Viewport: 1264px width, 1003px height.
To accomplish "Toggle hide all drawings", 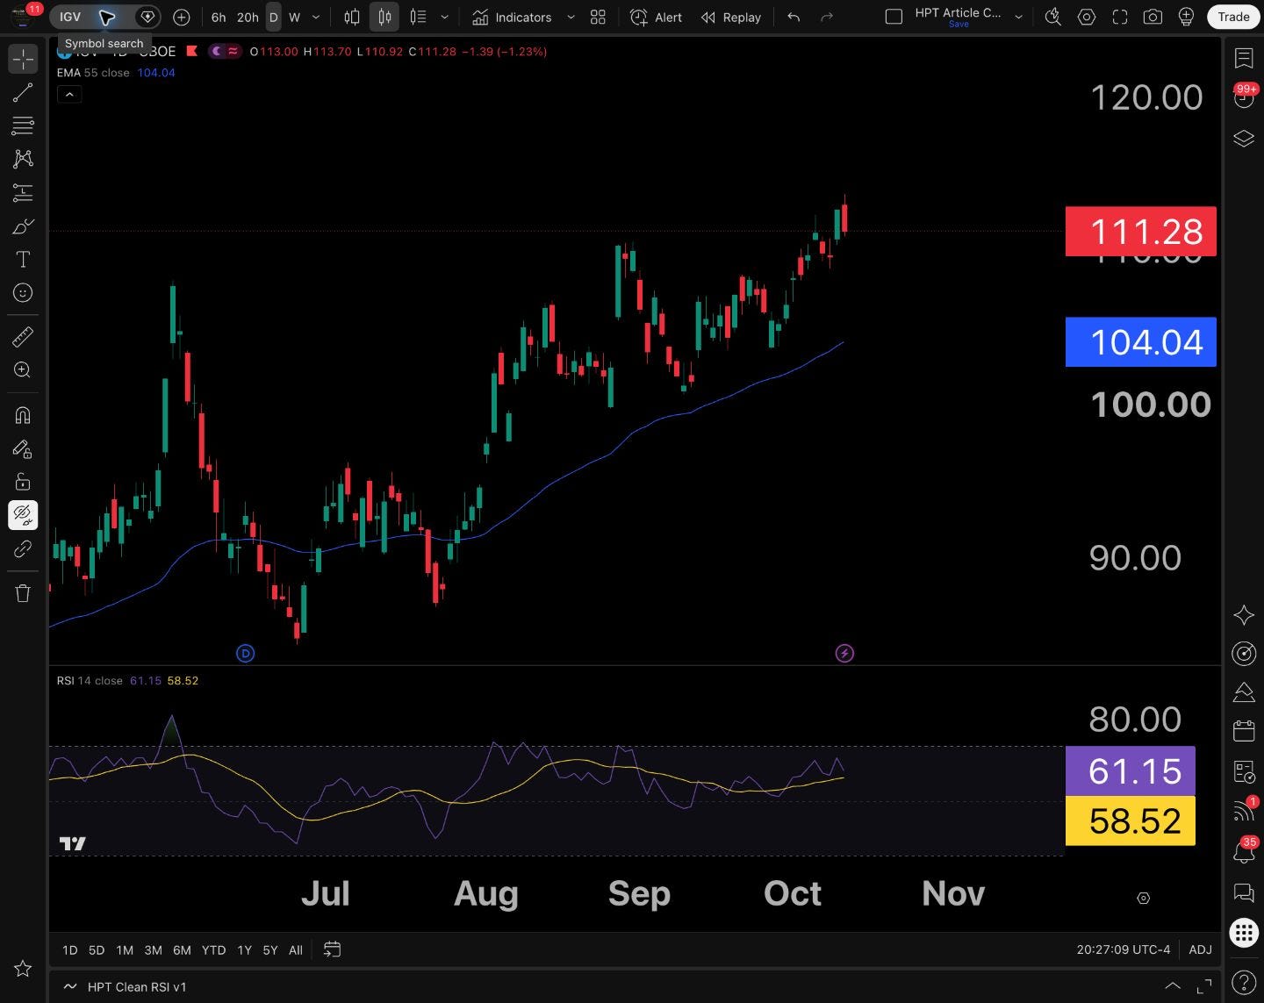I will click(x=23, y=515).
